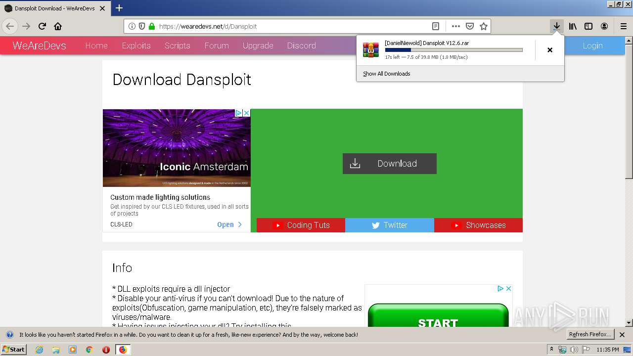The image size is (633, 356).
Task: Click the download progress bar
Action: tap(453, 50)
